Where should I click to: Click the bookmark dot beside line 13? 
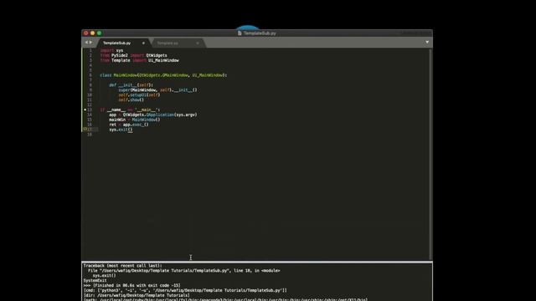85,110
